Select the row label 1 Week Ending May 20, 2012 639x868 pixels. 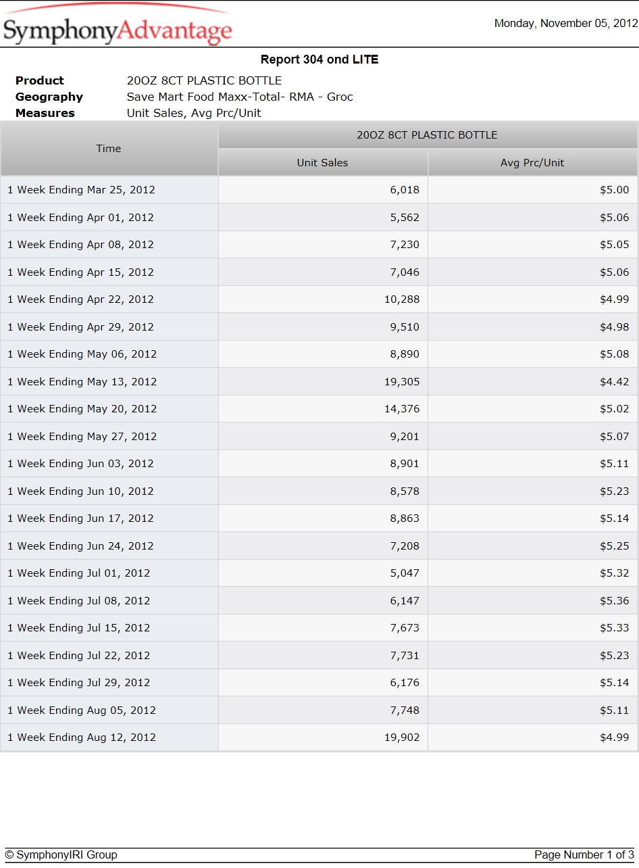point(82,409)
